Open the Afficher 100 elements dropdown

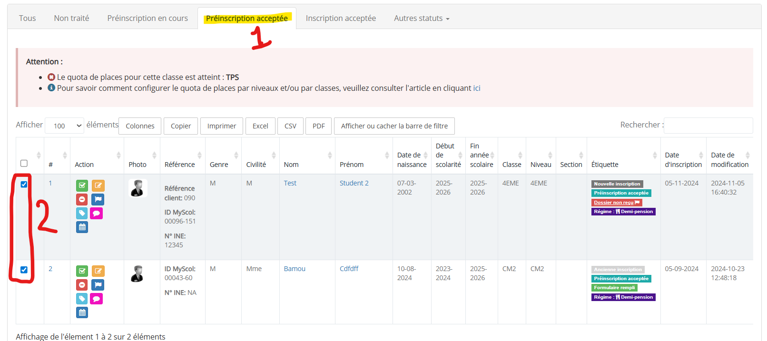pyautogui.click(x=64, y=126)
